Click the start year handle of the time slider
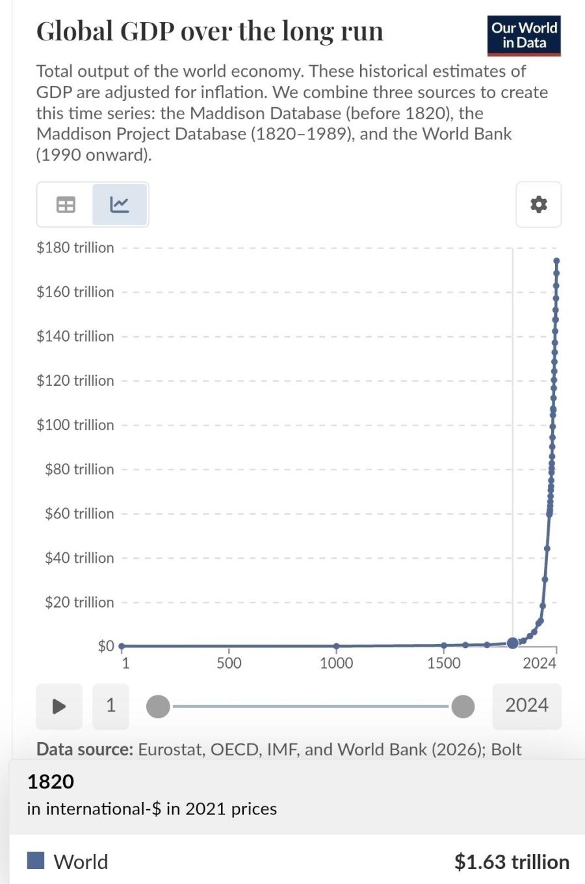585x884 pixels. click(x=158, y=706)
